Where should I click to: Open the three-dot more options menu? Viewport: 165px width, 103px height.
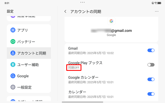click(156, 11)
